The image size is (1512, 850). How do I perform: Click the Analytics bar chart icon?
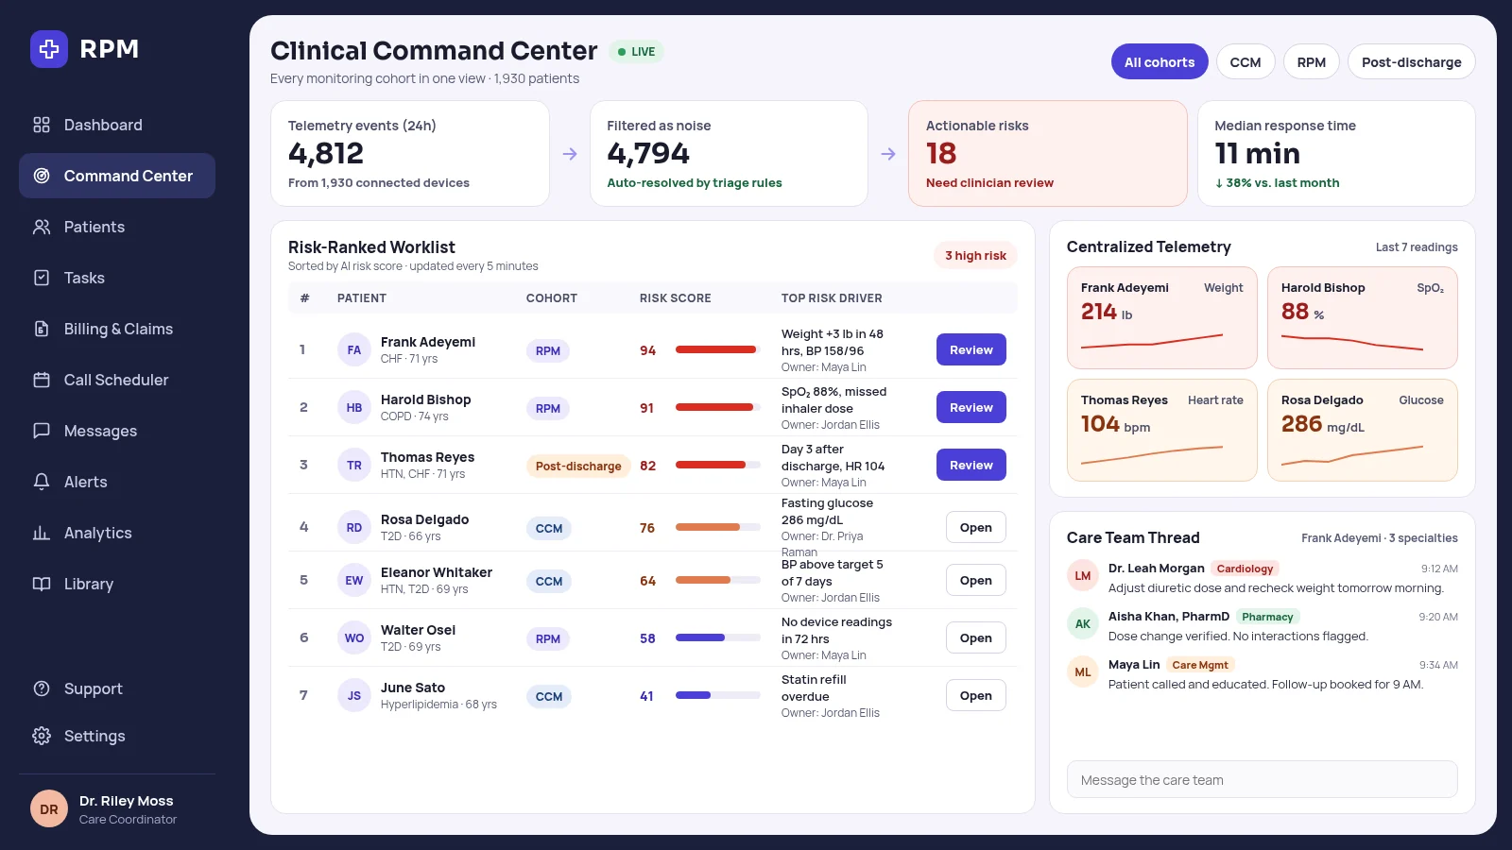(42, 533)
